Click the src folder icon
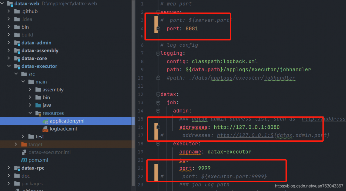The image size is (346, 191). pyautogui.click(x=24, y=74)
